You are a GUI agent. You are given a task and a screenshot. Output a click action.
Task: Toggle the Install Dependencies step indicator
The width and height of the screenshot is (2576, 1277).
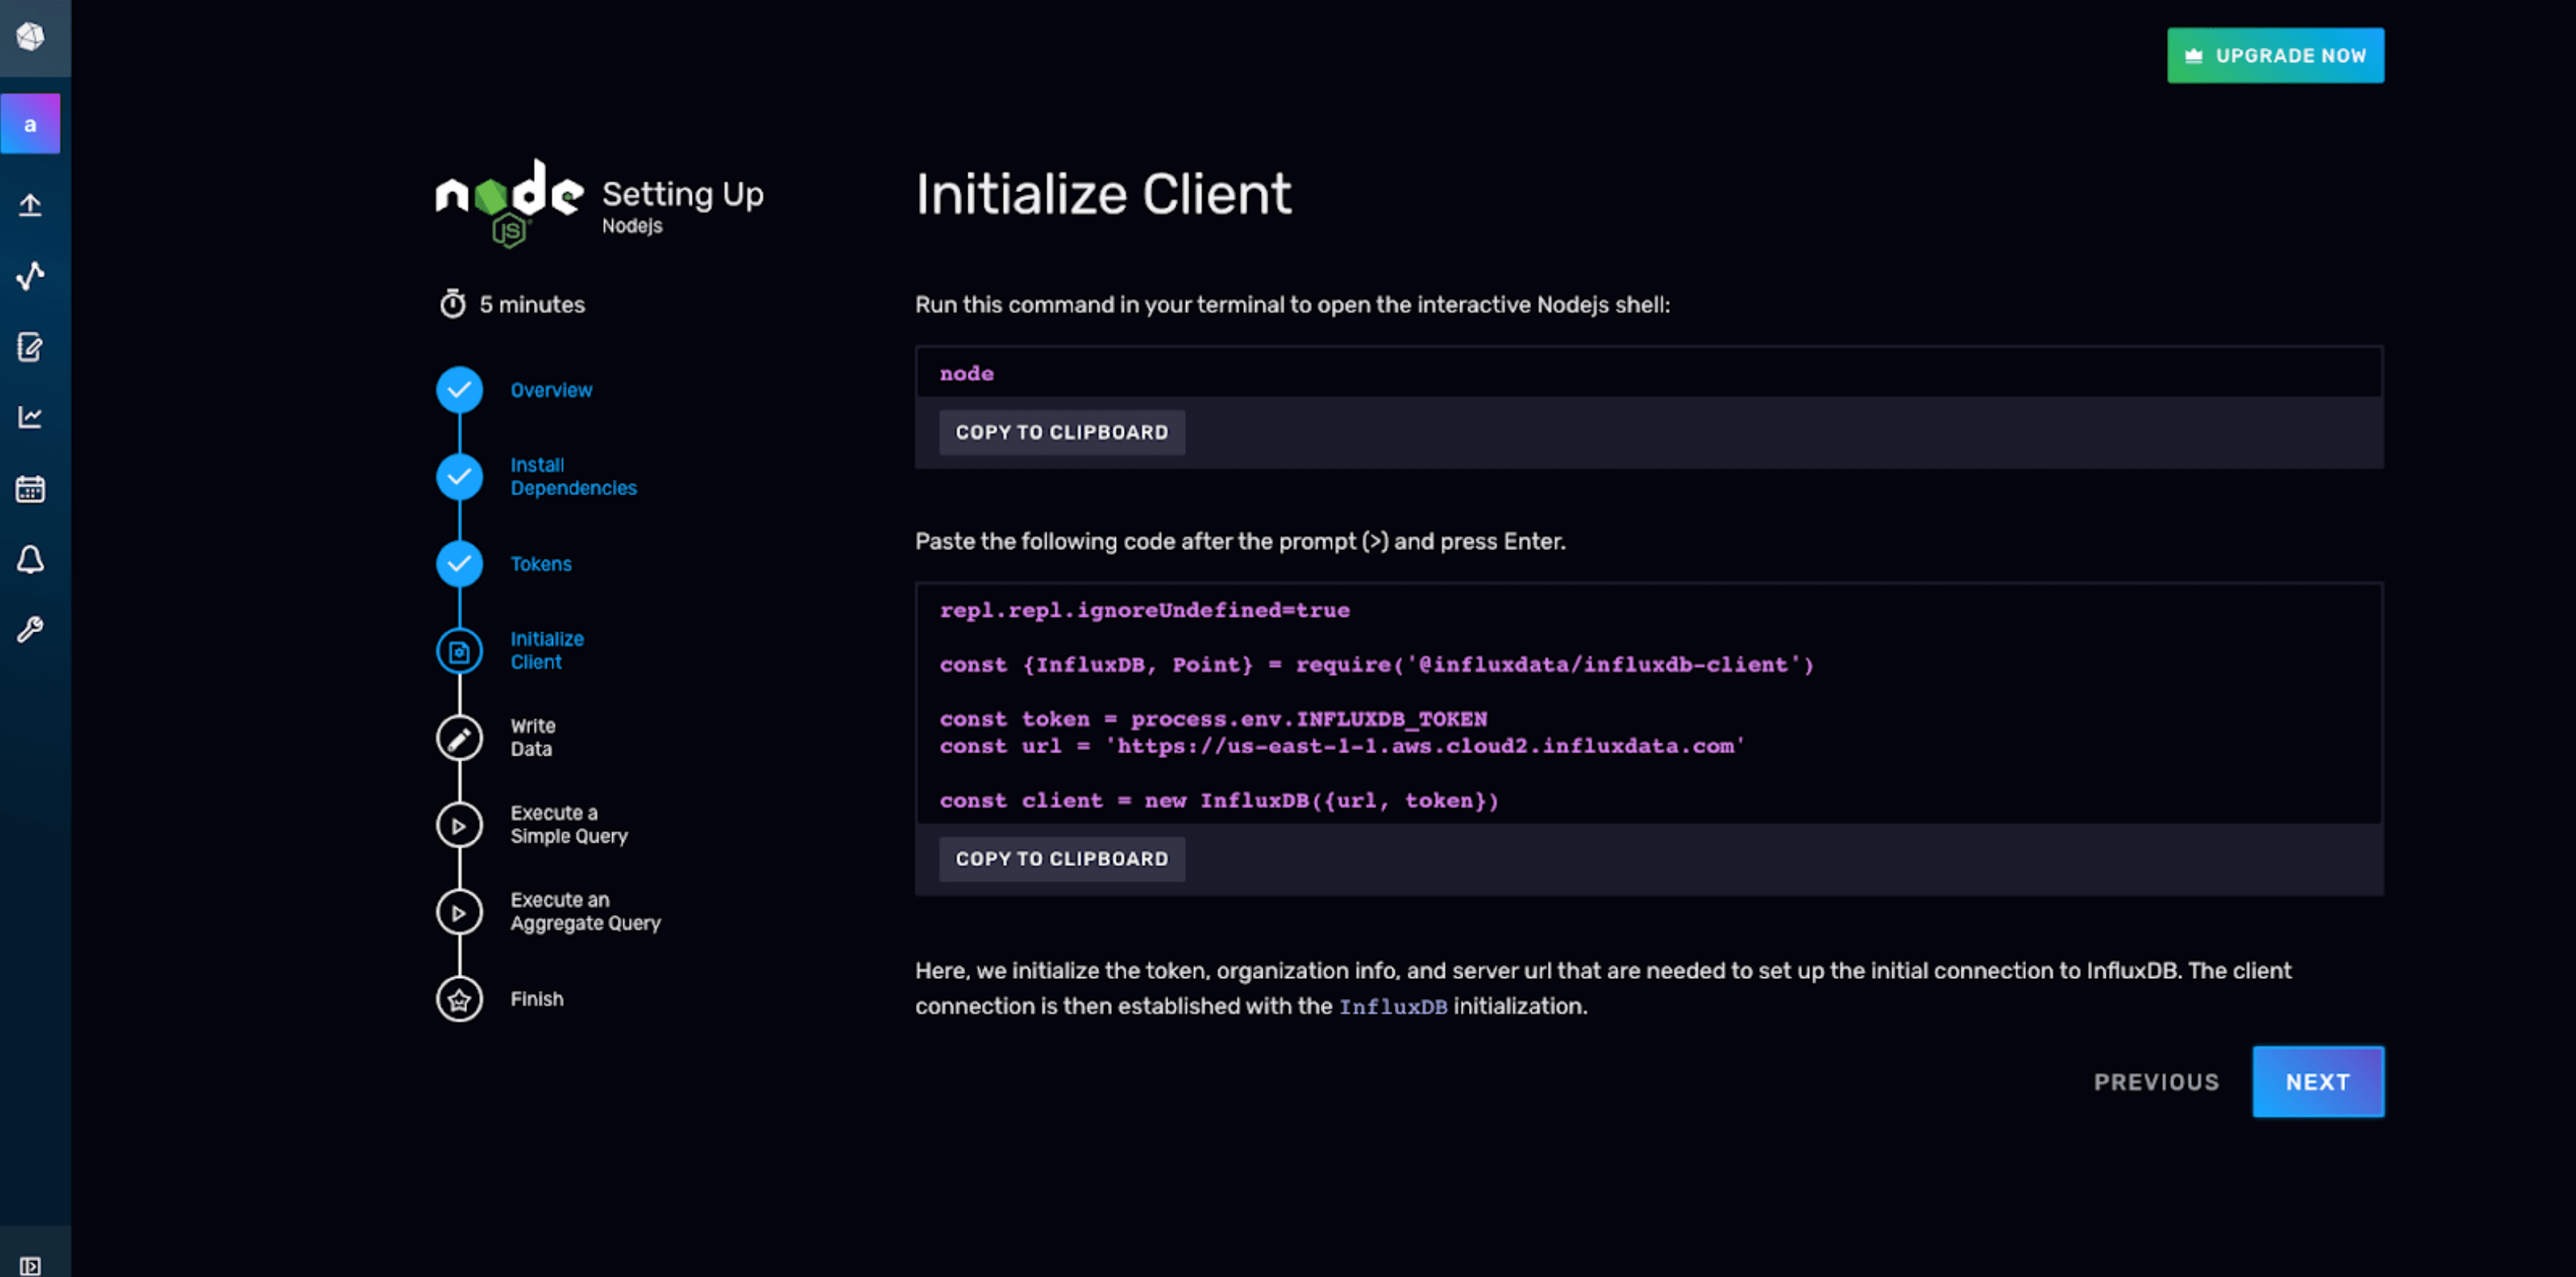pos(458,477)
